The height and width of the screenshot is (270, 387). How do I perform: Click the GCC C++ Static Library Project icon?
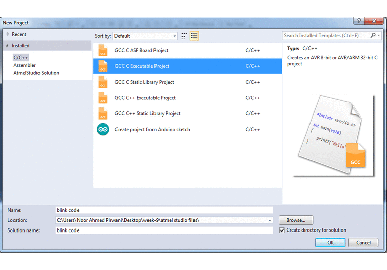click(103, 113)
